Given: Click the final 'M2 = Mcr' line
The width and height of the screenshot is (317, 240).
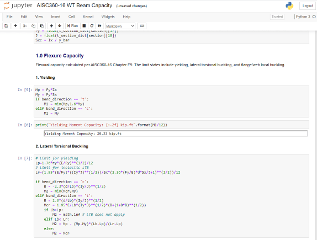Looking at the screenshot, I should pyautogui.click(x=61, y=233).
